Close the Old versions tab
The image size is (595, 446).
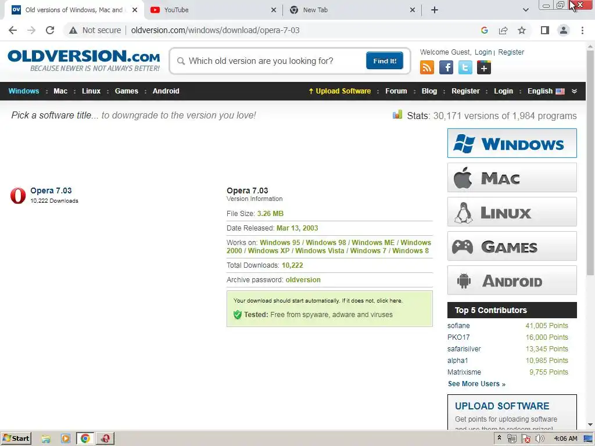[x=135, y=10]
